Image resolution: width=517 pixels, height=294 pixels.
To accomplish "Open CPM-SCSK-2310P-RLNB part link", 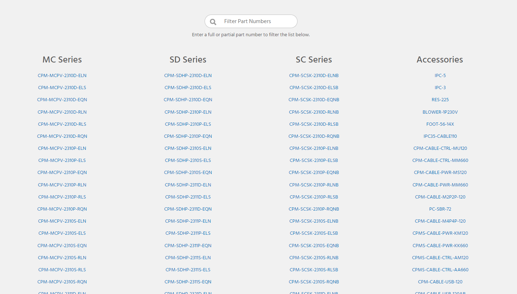I will click(314, 185).
